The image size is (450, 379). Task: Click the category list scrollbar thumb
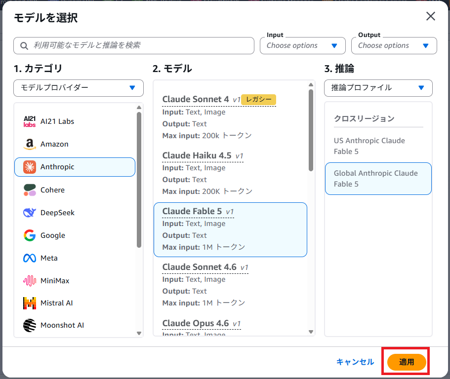pyautogui.click(x=139, y=180)
